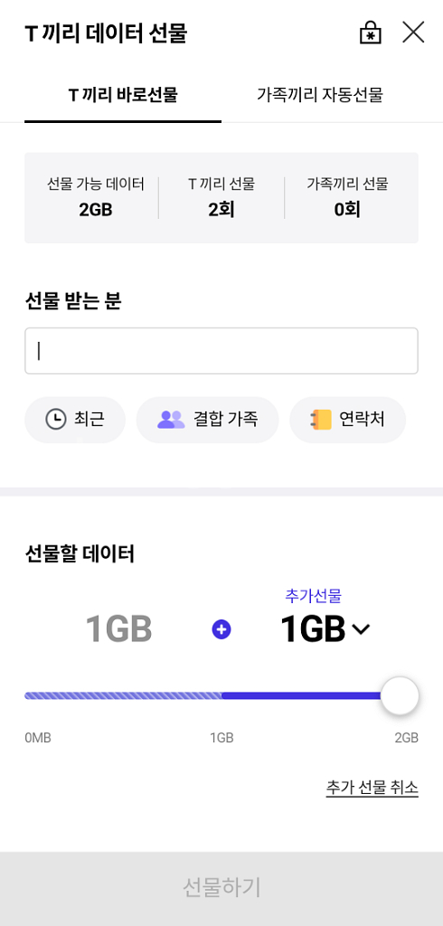Select the 연락처 chip button
Viewport: 443px width, 926px height.
[x=348, y=420]
